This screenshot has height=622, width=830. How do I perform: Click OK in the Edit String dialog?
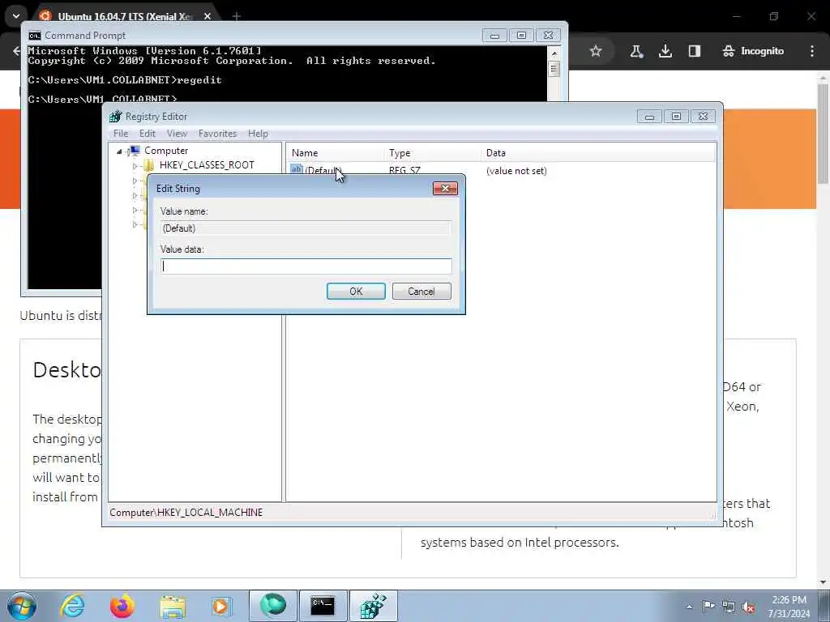(x=356, y=292)
